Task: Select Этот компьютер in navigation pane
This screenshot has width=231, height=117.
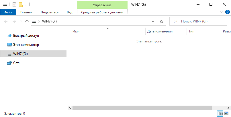Action: pyautogui.click(x=26, y=45)
